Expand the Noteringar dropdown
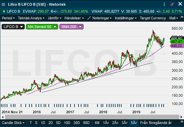 pyautogui.click(x=102, y=18)
